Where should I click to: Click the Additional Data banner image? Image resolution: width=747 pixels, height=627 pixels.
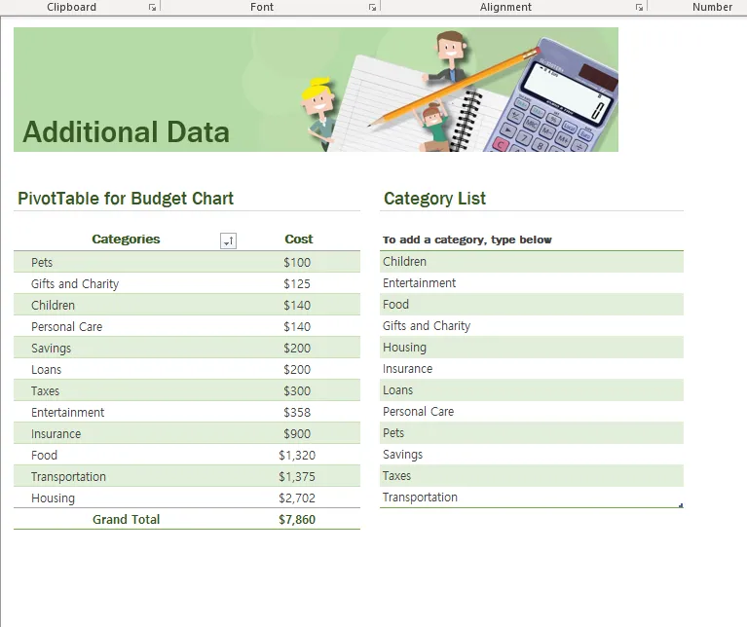(x=316, y=90)
